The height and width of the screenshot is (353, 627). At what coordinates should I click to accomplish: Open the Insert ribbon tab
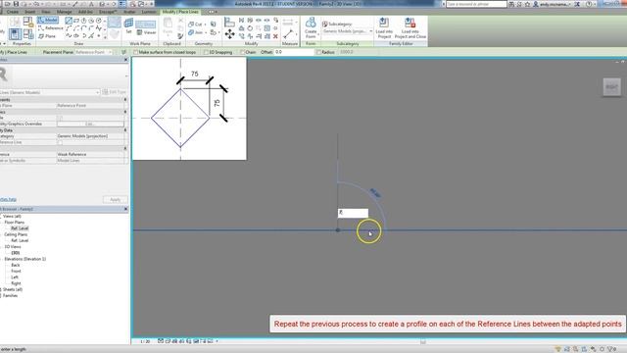coord(30,12)
